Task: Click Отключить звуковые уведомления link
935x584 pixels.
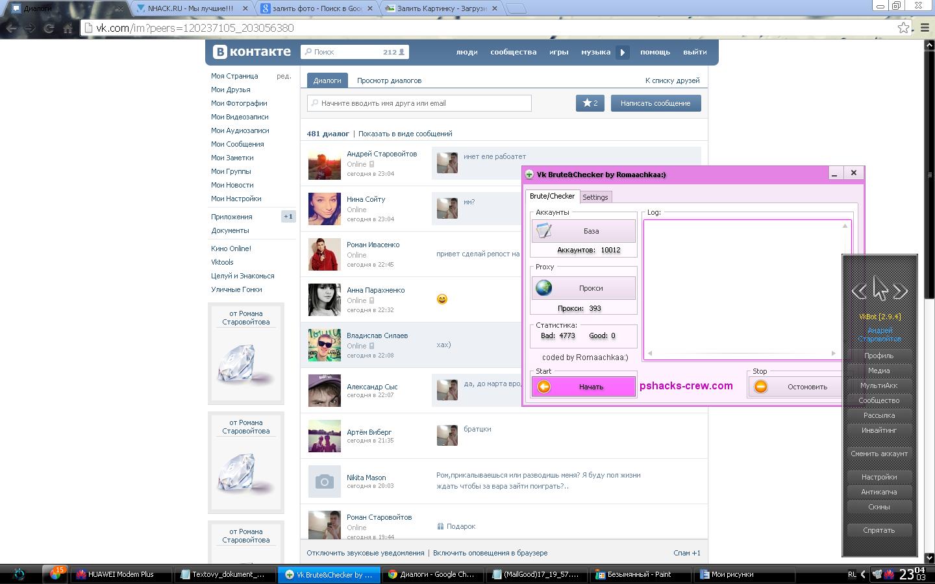Action: click(366, 553)
